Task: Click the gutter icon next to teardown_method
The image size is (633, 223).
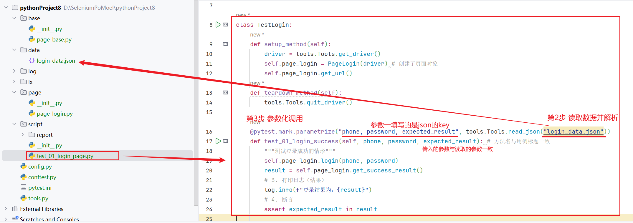Action: point(225,93)
